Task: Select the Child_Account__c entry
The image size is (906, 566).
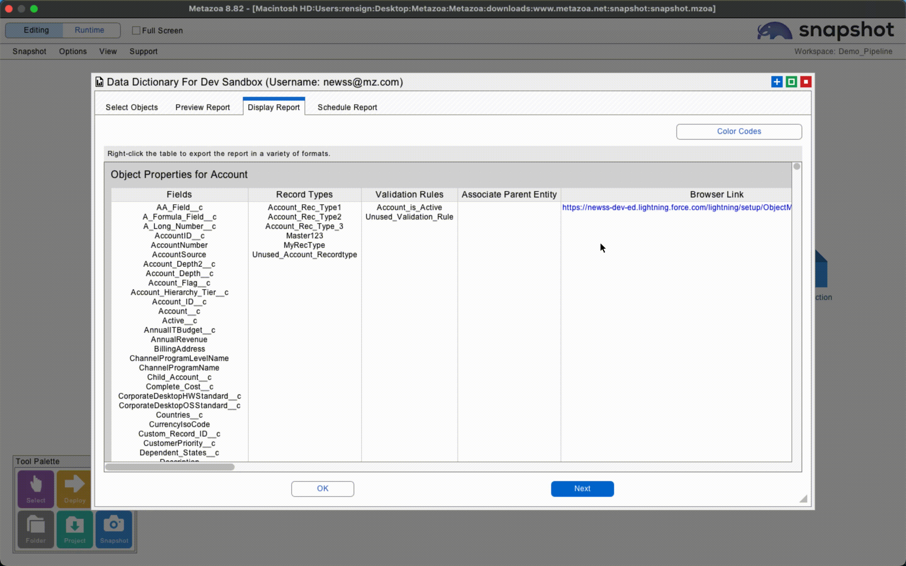Action: click(179, 377)
